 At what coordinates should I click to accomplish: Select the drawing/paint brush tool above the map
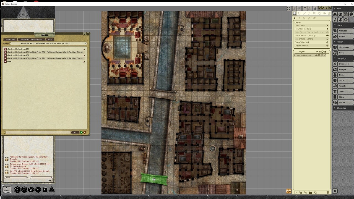point(304,13)
